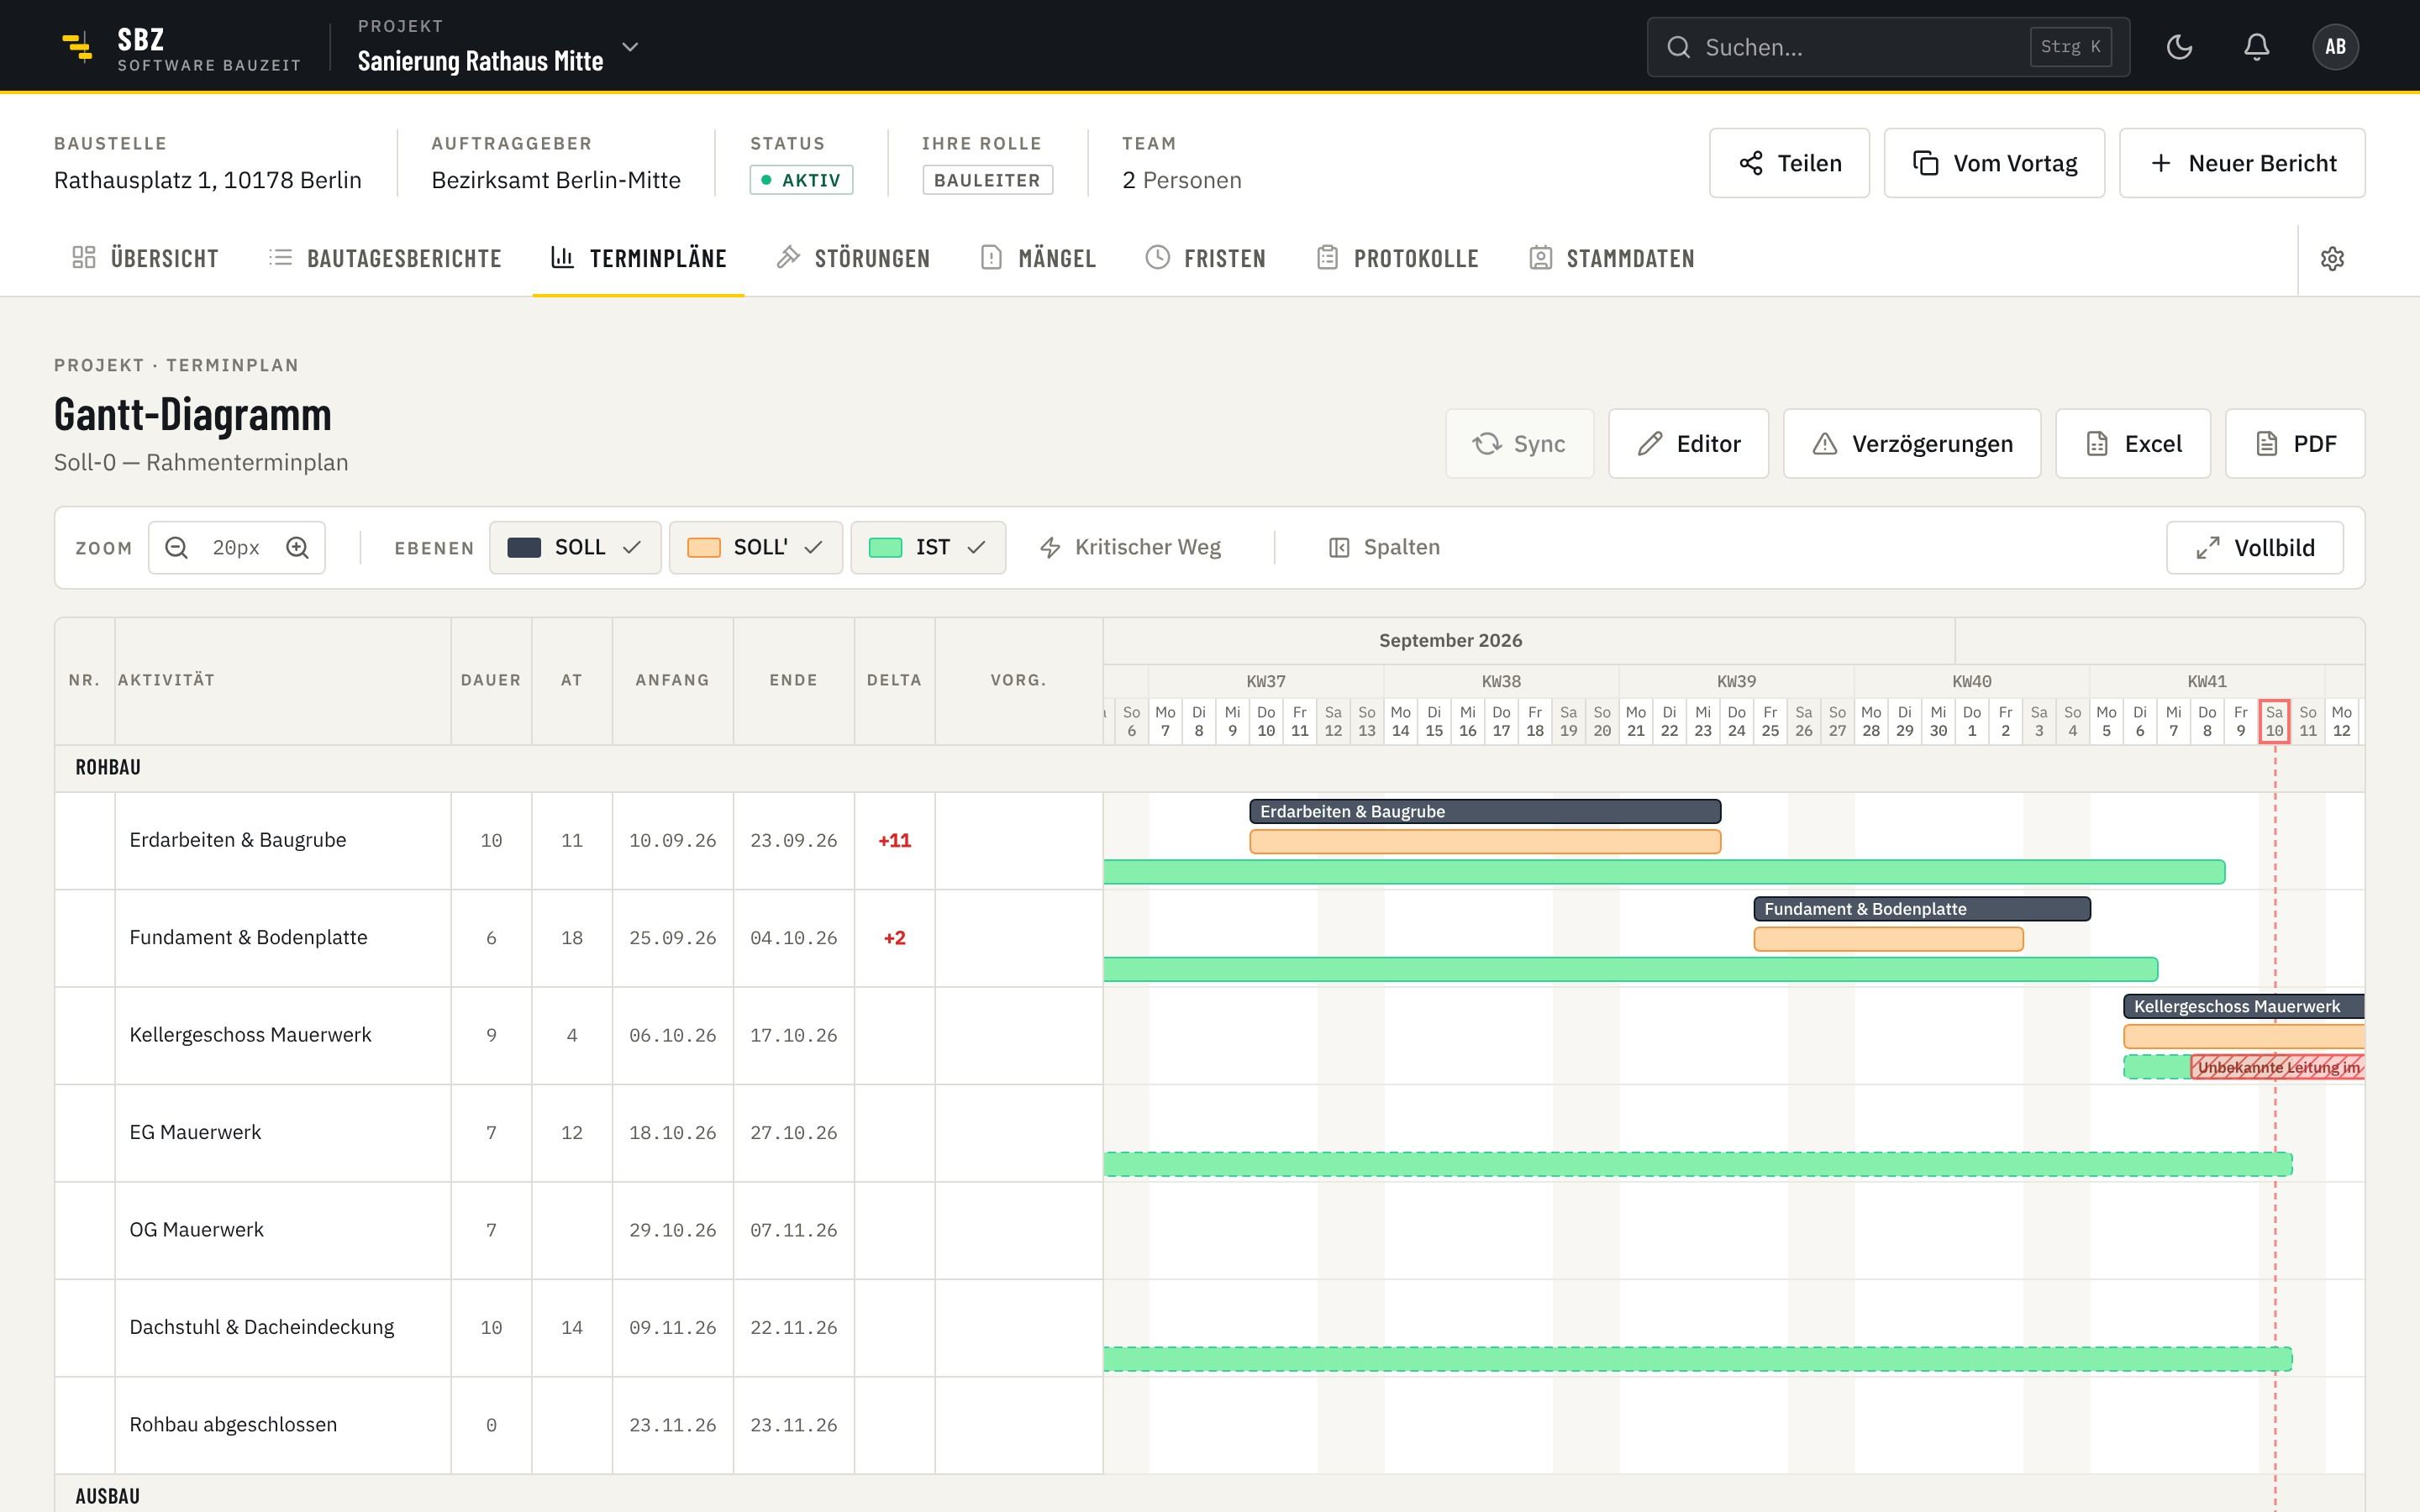This screenshot has width=2420, height=1512.
Task: Export the plan to Excel
Action: click(x=2132, y=443)
